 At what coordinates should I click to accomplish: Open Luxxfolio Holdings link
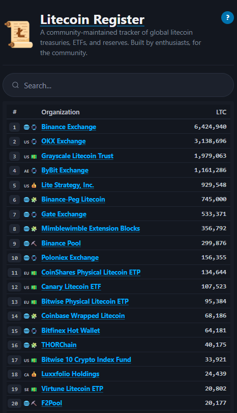click(x=70, y=374)
